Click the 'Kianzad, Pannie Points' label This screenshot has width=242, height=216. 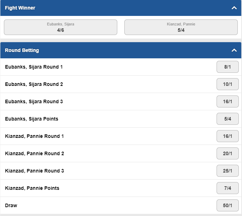click(32, 188)
